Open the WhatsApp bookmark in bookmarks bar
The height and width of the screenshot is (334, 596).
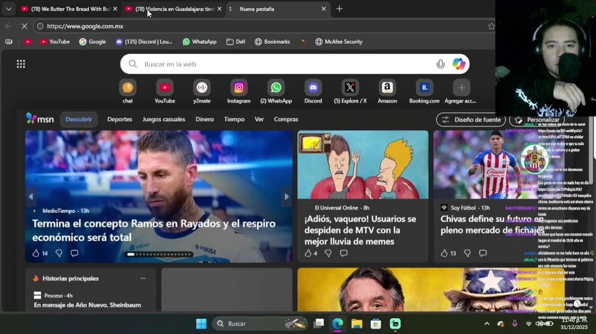(x=200, y=42)
